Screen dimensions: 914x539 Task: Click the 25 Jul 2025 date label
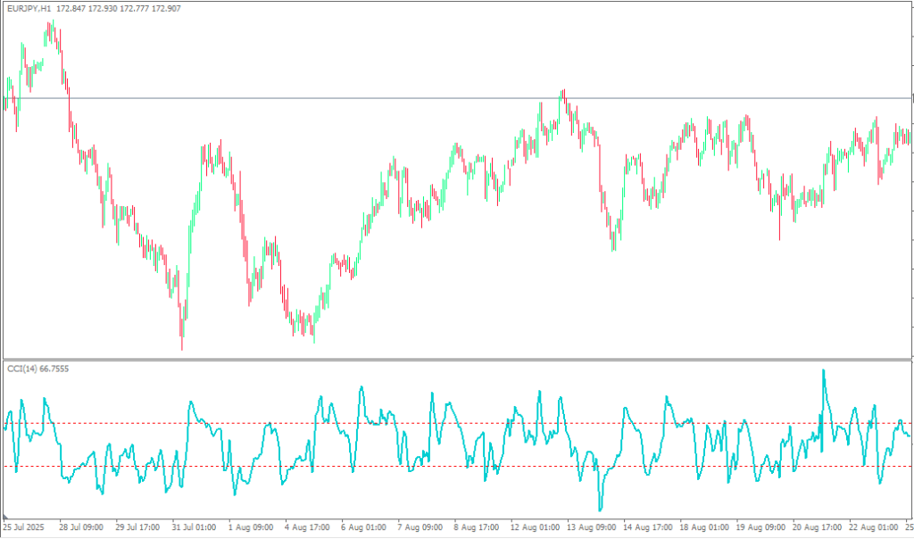pyautogui.click(x=25, y=527)
